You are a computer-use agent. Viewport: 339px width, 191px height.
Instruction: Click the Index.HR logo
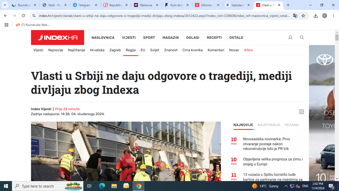point(57,37)
